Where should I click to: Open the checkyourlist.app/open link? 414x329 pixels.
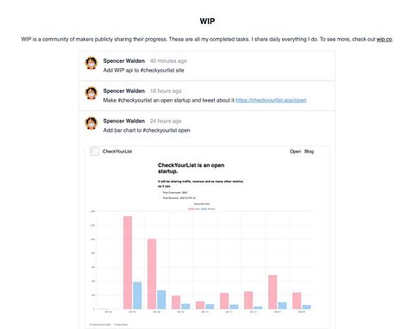[x=271, y=100]
